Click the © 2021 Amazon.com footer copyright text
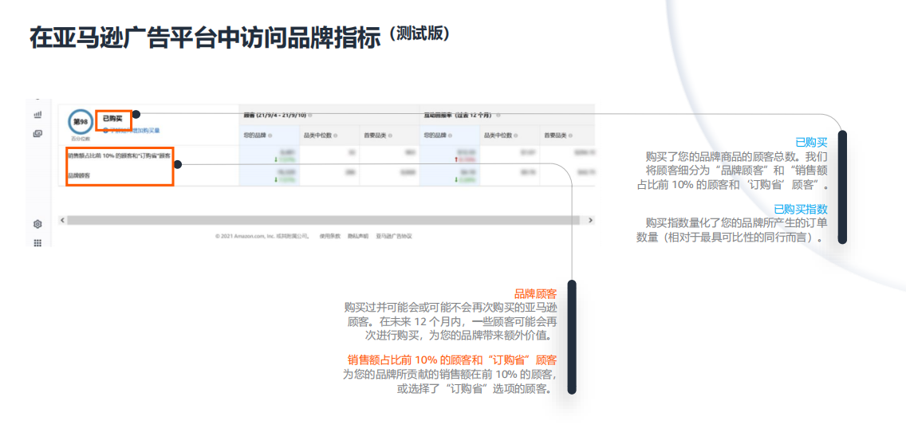Image resolution: width=906 pixels, height=444 pixels. (261, 236)
